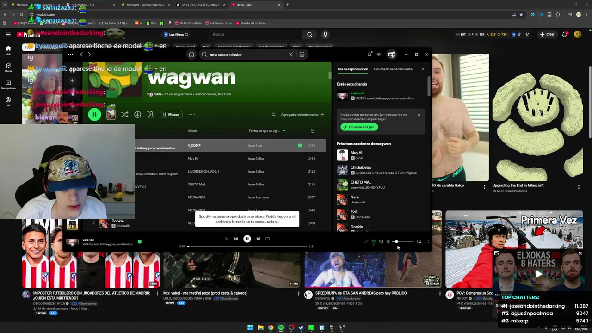Toggle the queue view icon

pyautogui.click(x=374, y=242)
